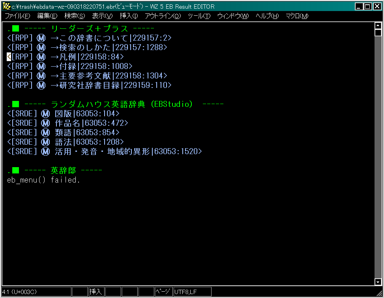Click the window resize grip

(x=379, y=293)
